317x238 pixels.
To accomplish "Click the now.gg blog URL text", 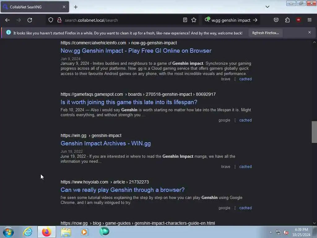I will 138,223.
